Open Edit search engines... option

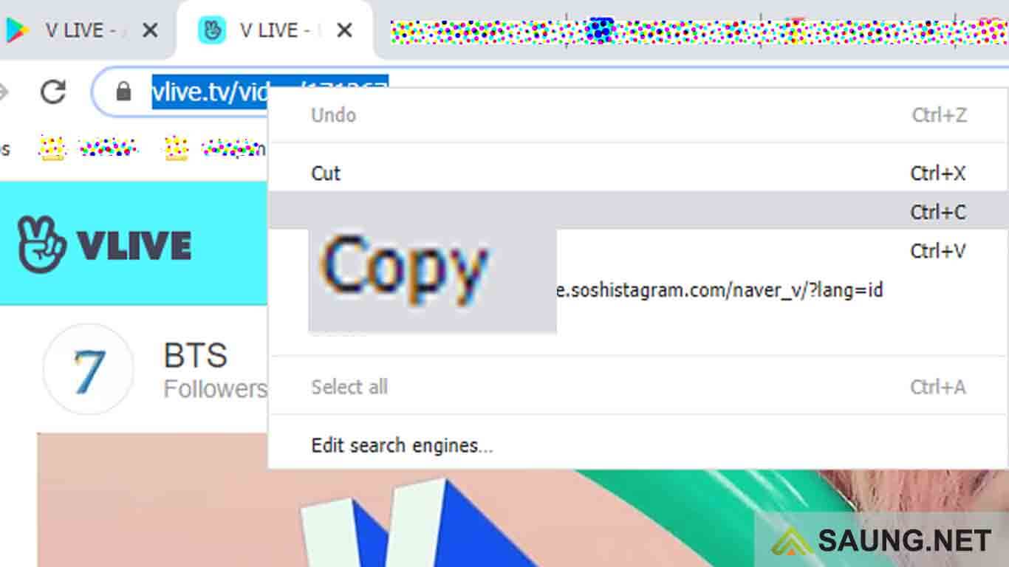pyautogui.click(x=638, y=446)
